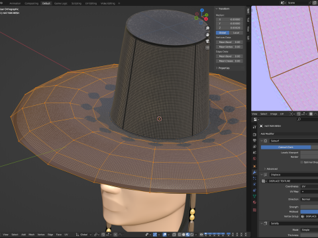Screen dimensions: 318x238
Task: Click Median X value field
Action: (x=229, y=19)
